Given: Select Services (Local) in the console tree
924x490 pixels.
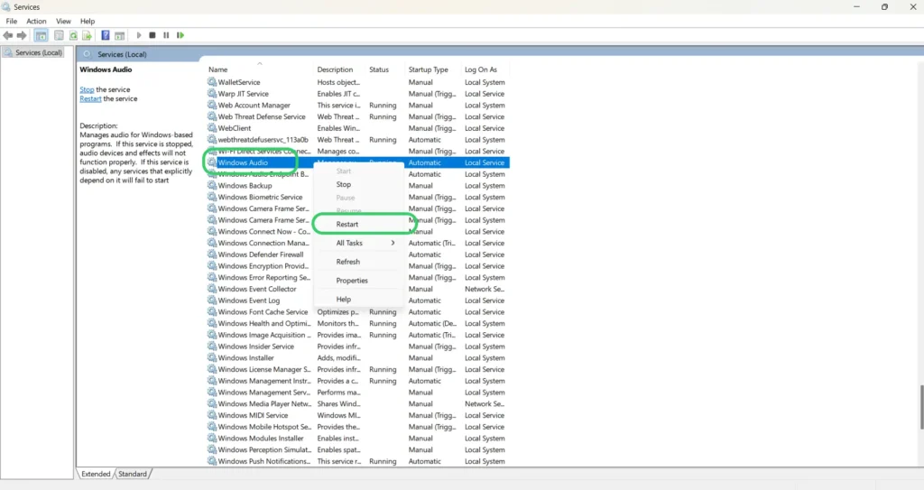Looking at the screenshot, I should 33,52.
